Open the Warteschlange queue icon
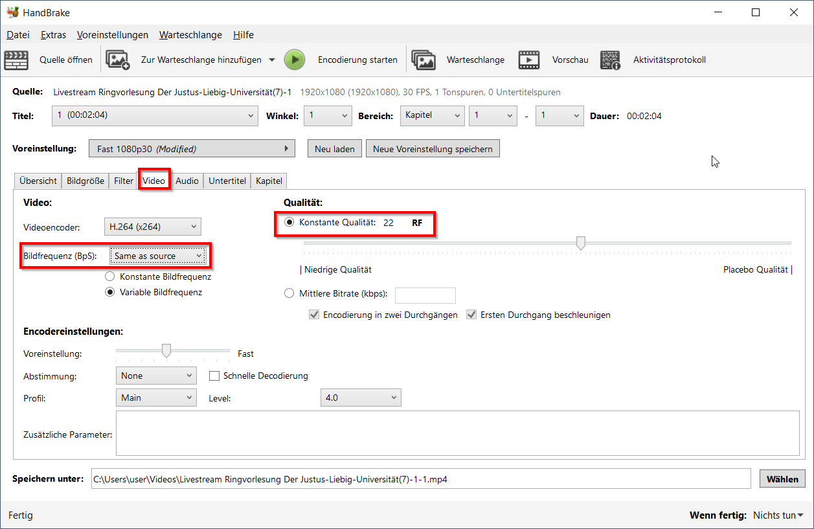This screenshot has width=814, height=529. coord(424,60)
